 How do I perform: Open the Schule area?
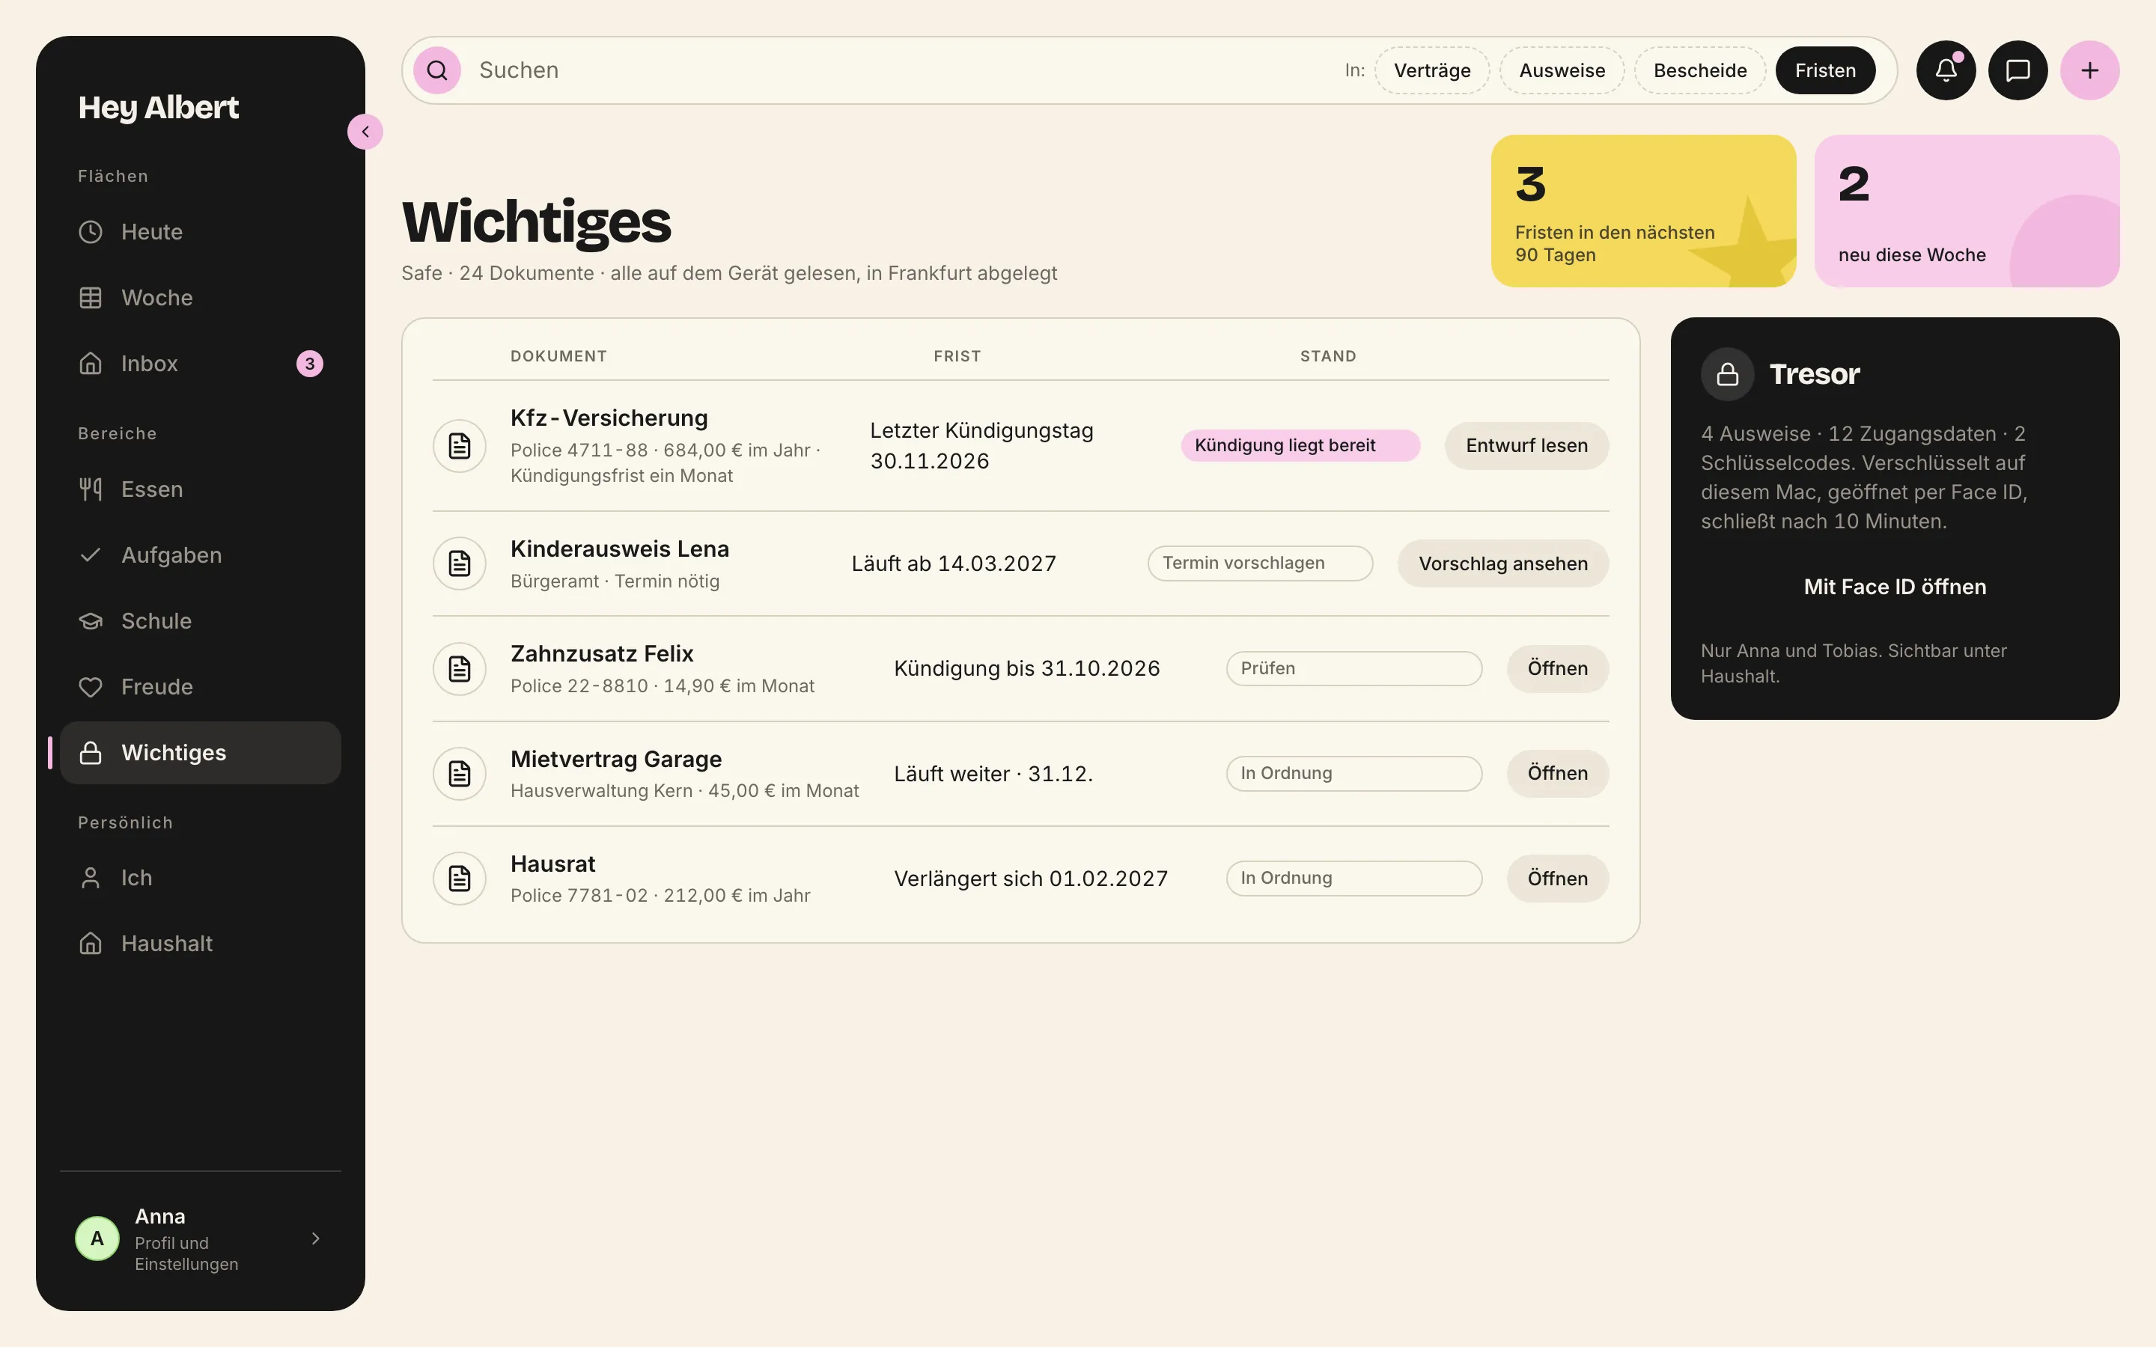tap(201, 621)
